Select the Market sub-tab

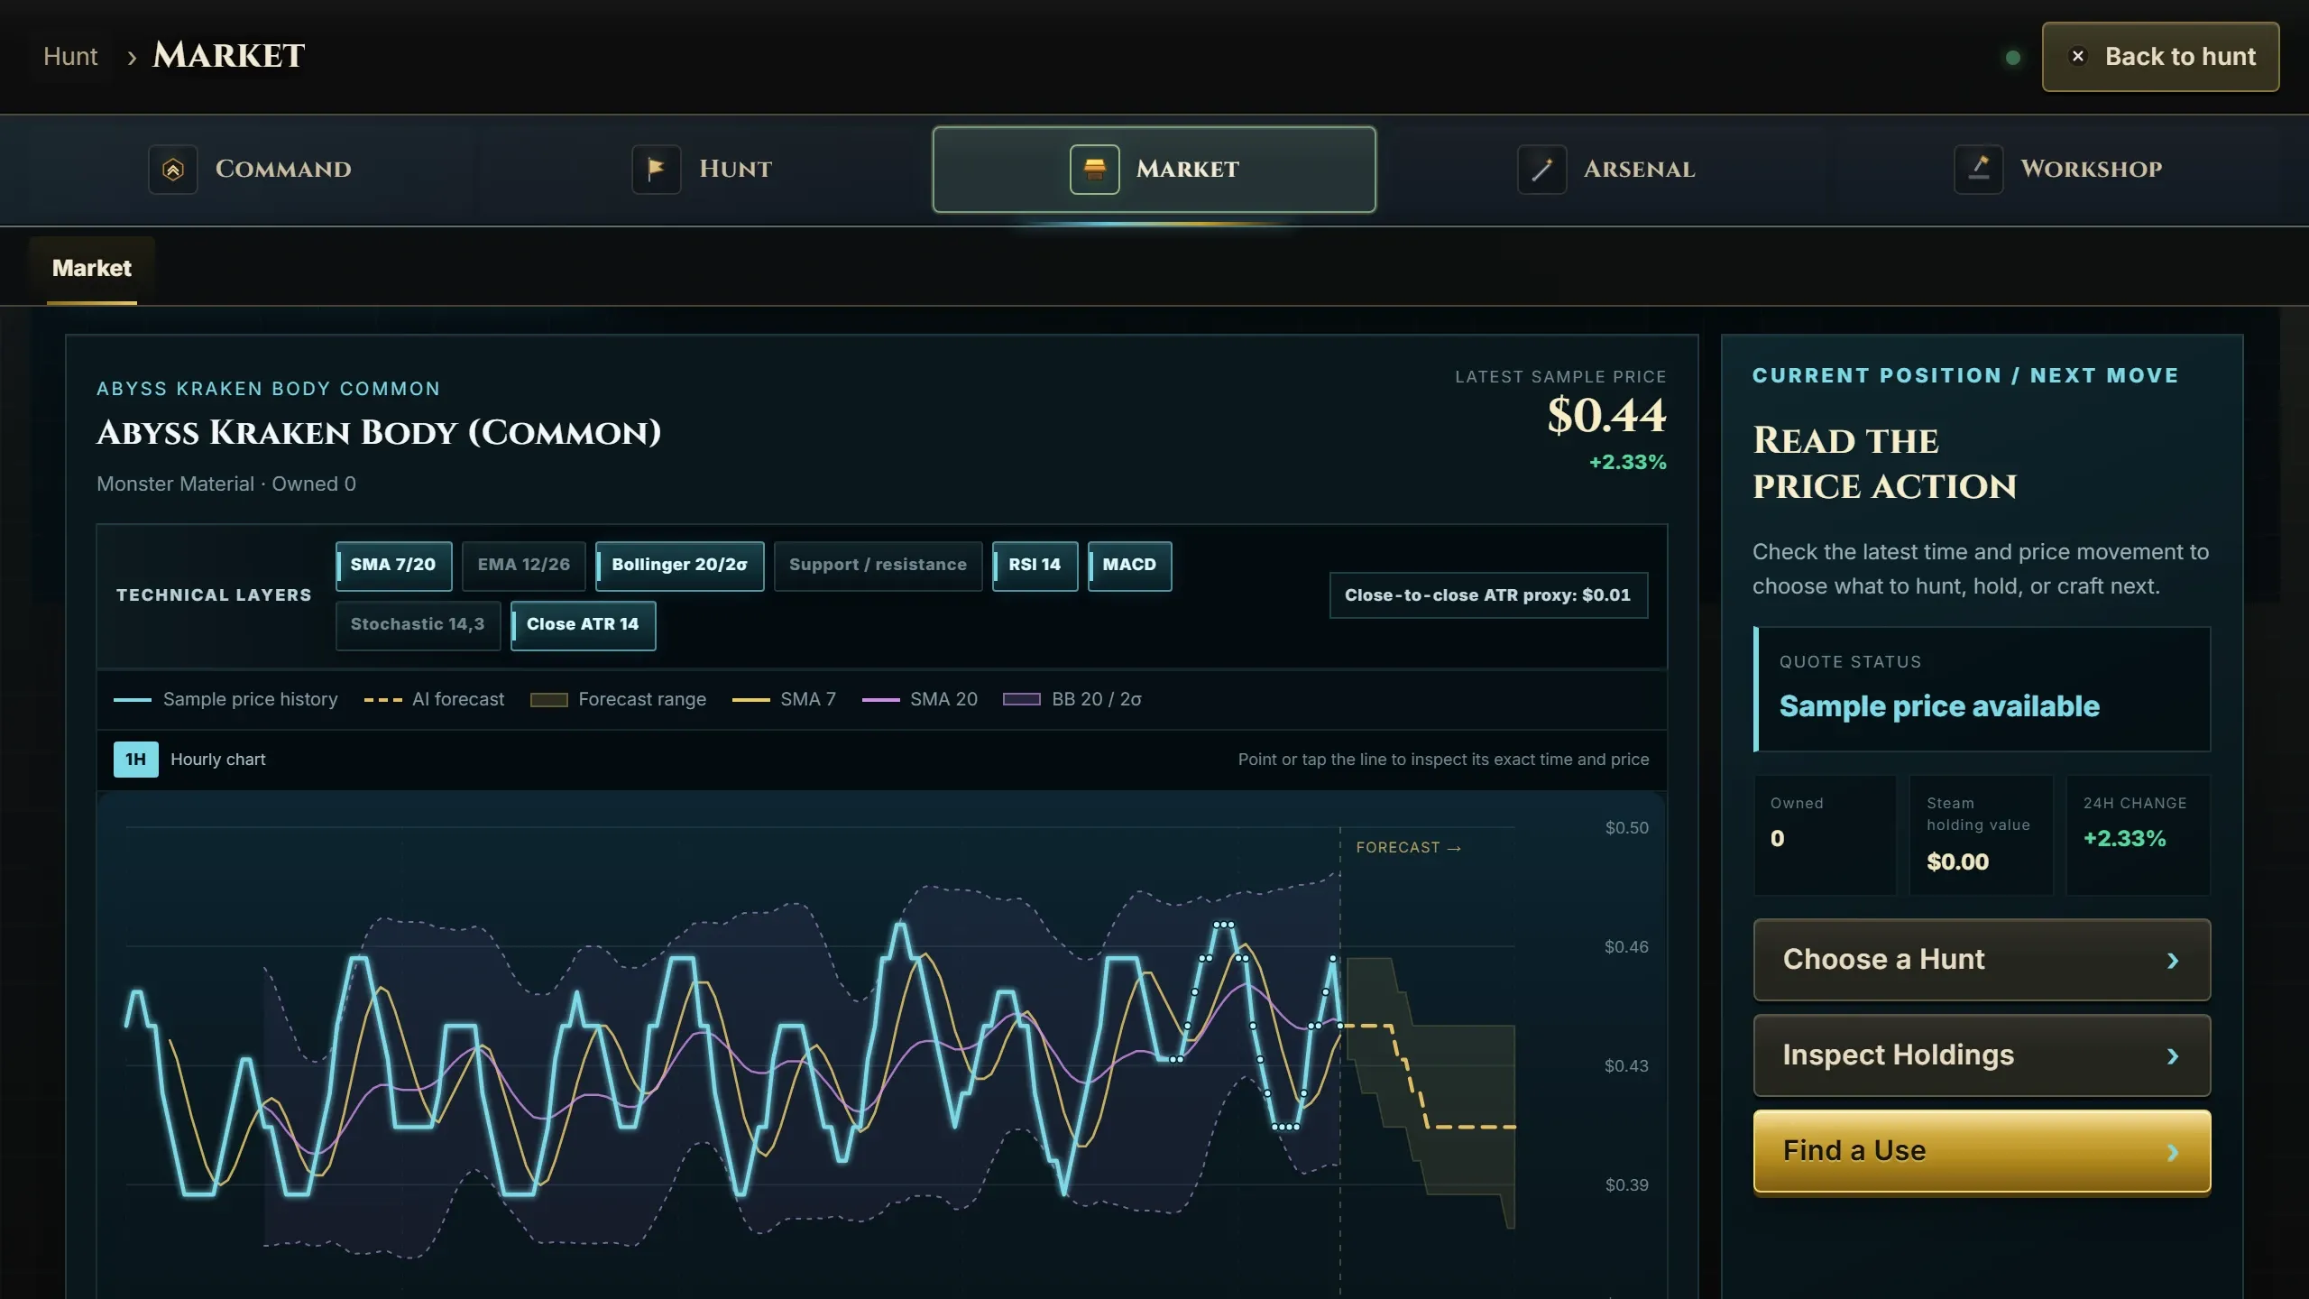click(92, 269)
